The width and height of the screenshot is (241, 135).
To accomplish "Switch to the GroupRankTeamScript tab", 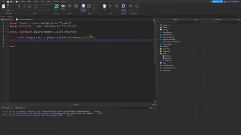I will (25, 19).
